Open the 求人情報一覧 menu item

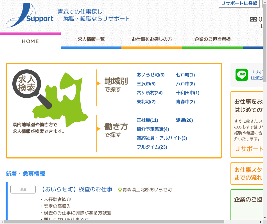91,39
